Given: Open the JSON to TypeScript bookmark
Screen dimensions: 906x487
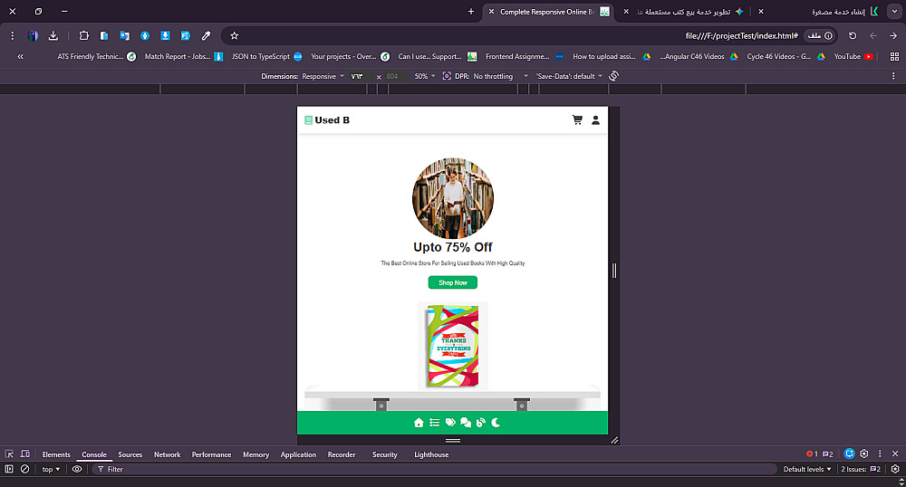Looking at the screenshot, I should click(267, 56).
